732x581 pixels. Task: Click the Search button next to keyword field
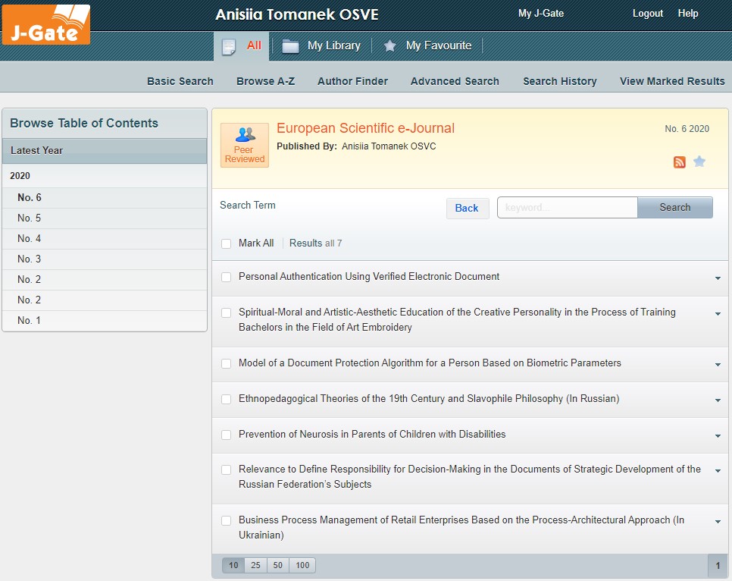pos(674,208)
